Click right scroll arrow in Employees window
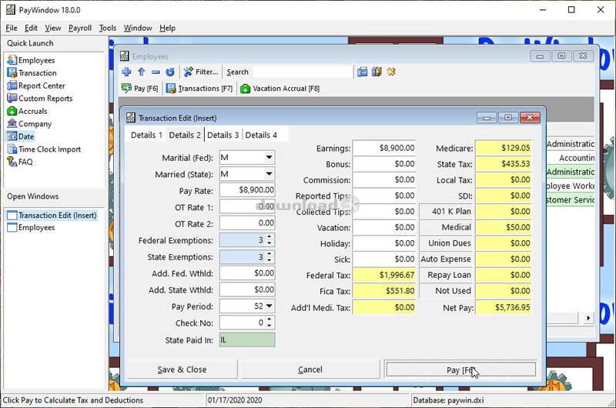The width and height of the screenshot is (616, 408). [588, 318]
